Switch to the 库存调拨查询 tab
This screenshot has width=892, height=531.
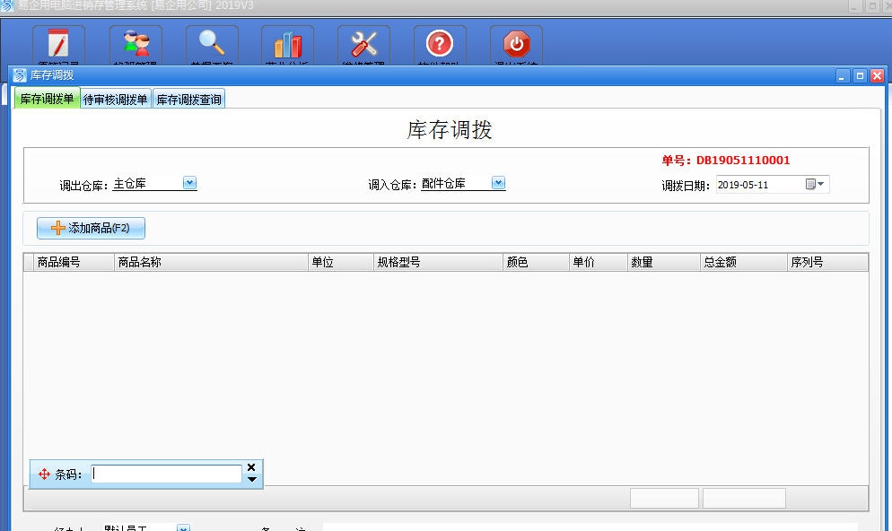pyautogui.click(x=188, y=100)
